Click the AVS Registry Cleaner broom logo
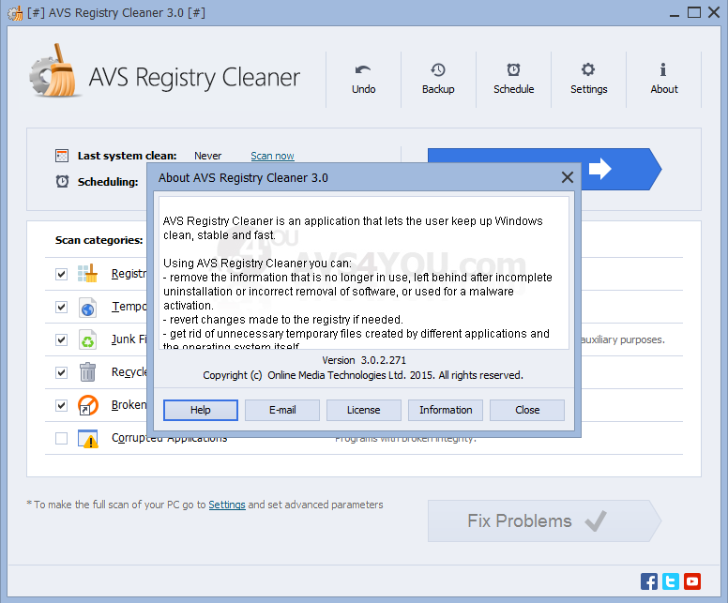The image size is (728, 603). click(x=54, y=71)
